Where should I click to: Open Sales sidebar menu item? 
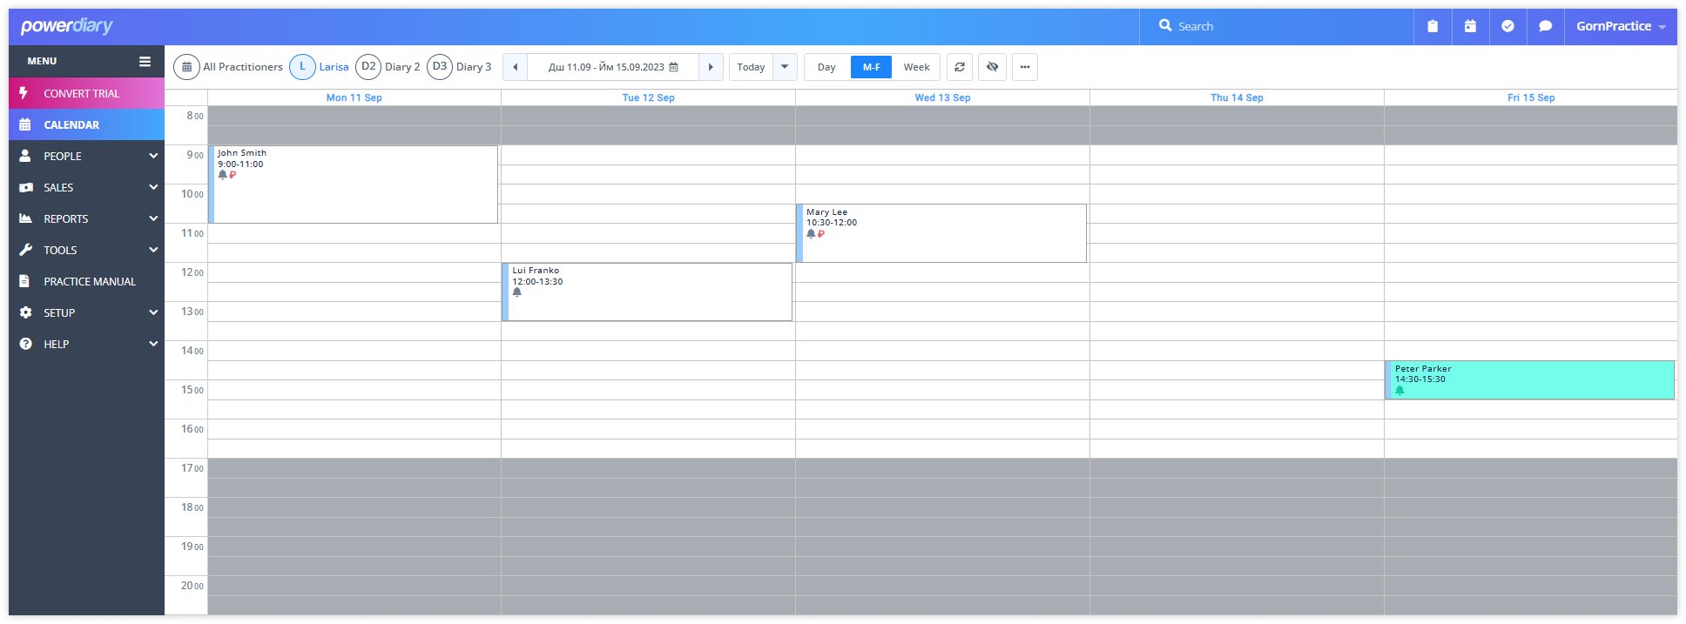(86, 187)
